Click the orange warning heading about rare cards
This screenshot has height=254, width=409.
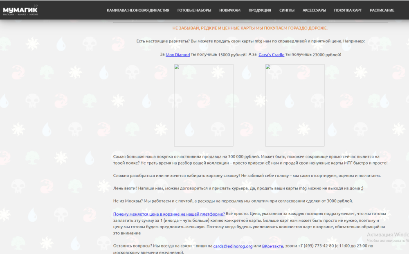pos(250,29)
